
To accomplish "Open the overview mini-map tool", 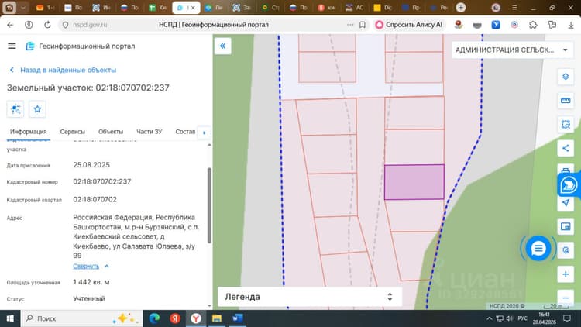I will pos(566,226).
